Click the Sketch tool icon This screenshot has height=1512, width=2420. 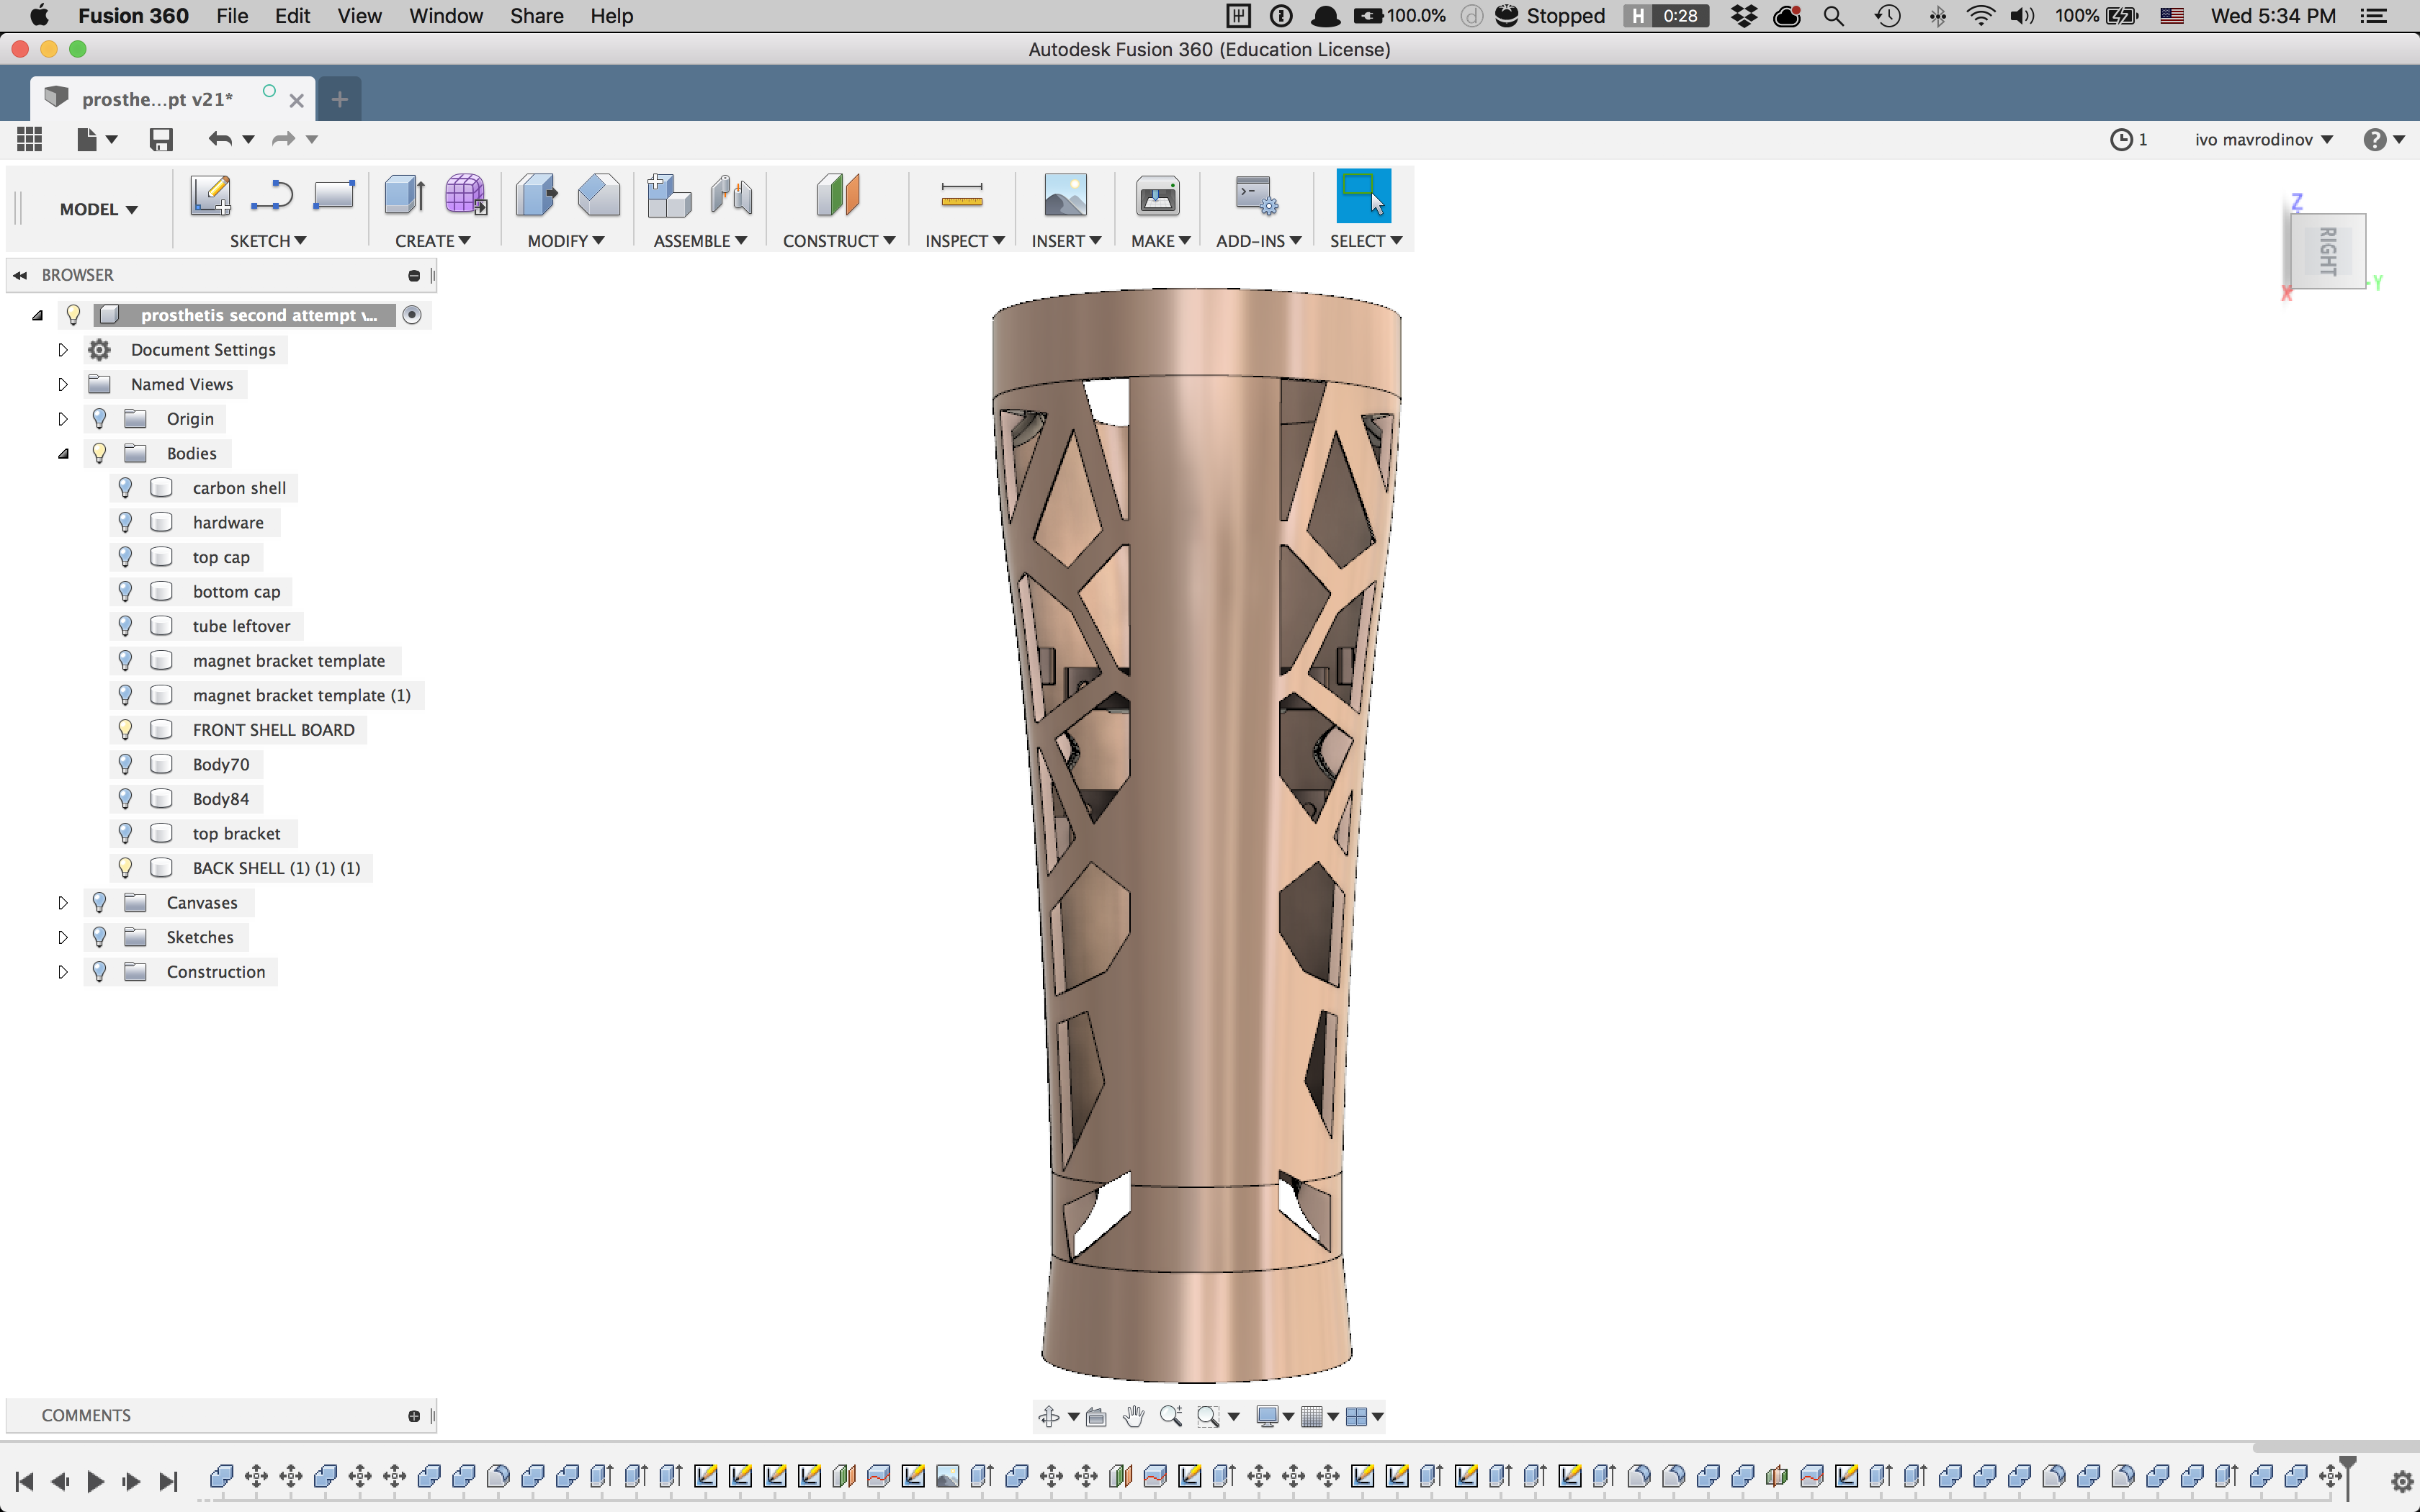tap(209, 195)
